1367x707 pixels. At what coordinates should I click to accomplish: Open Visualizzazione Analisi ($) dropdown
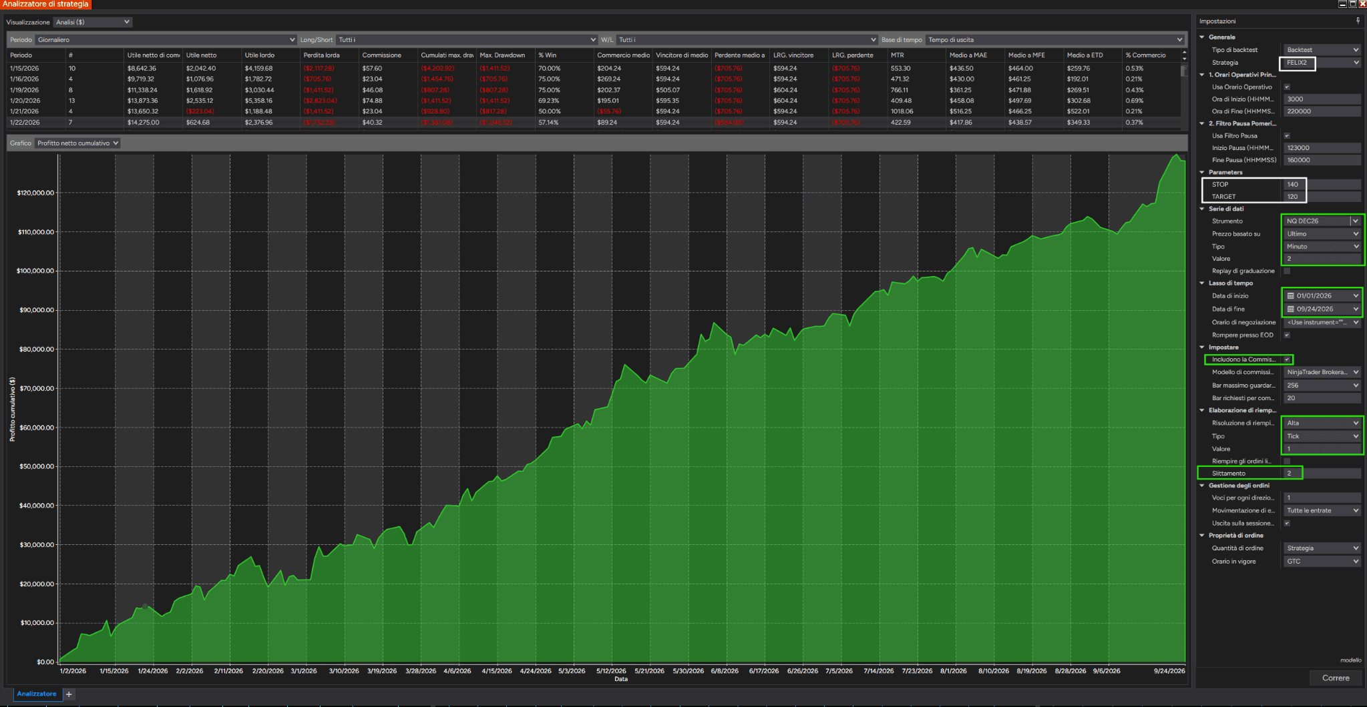(92, 22)
